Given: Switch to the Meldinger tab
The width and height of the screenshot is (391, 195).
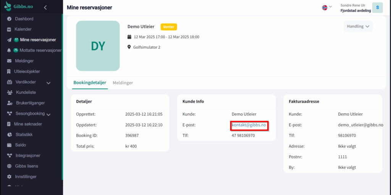Looking at the screenshot, I should 123,83.
